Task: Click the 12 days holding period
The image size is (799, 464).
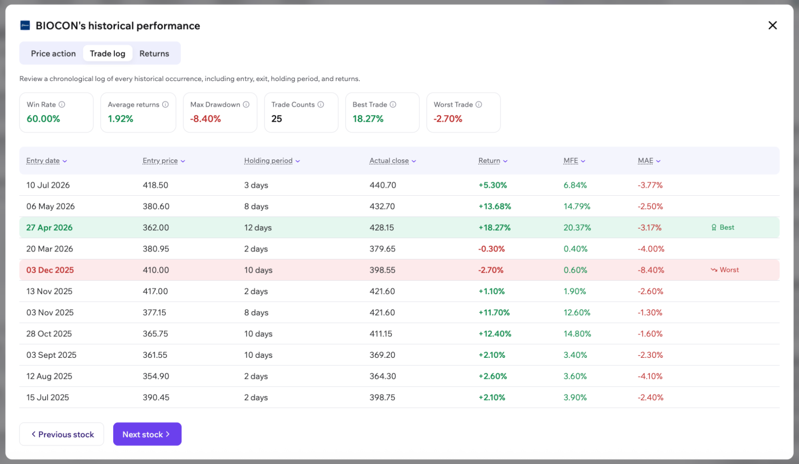Action: (x=258, y=228)
